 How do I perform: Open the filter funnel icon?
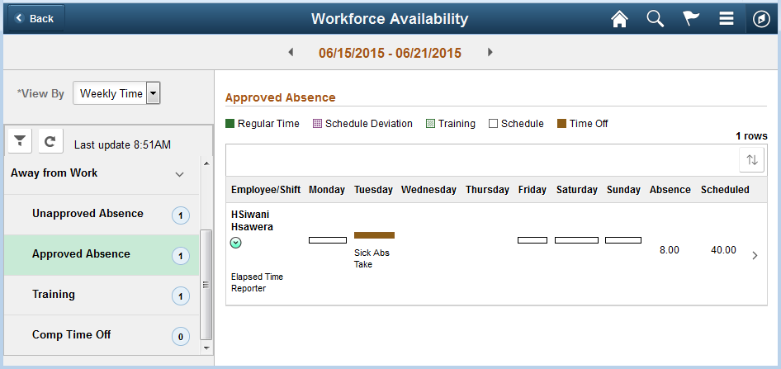[x=20, y=141]
